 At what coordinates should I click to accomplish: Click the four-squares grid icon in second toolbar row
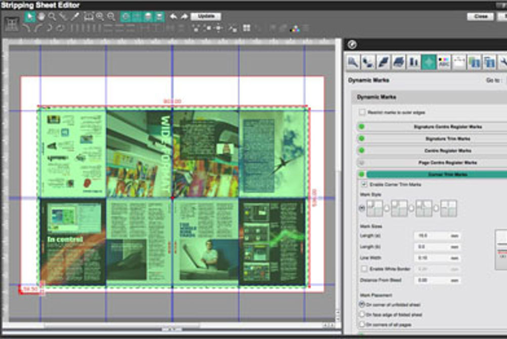pos(247,28)
